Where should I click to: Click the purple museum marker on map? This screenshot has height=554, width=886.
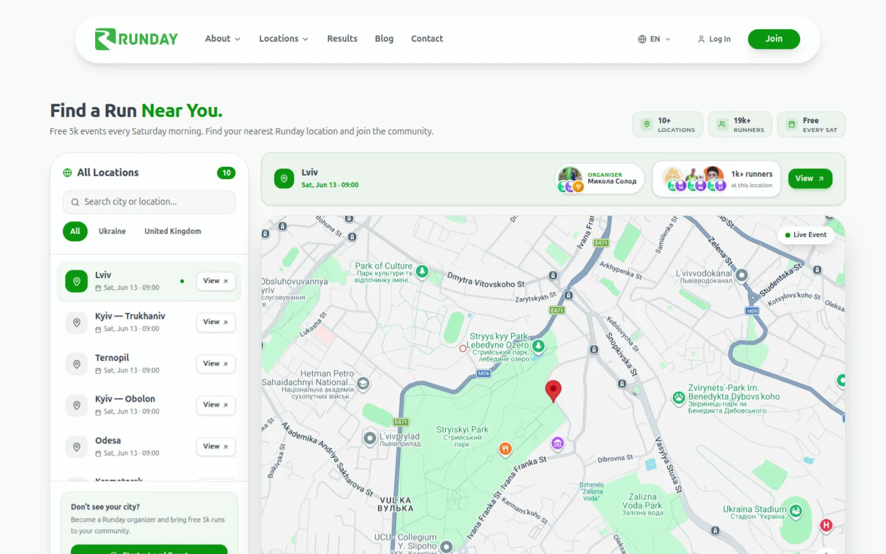point(558,443)
